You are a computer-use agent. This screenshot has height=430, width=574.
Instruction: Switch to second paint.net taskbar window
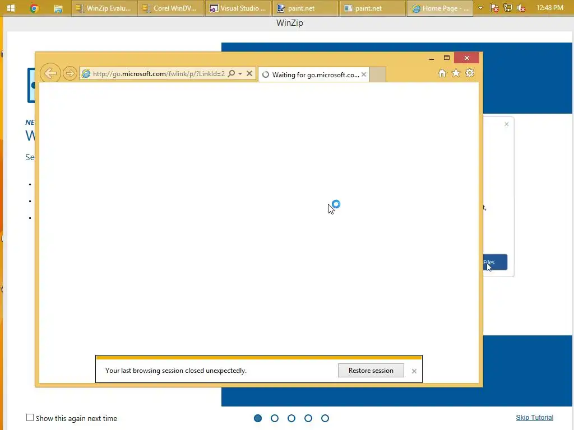[x=373, y=8]
